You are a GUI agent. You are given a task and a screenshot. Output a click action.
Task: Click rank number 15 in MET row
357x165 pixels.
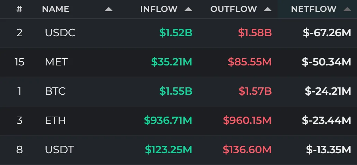(20, 62)
